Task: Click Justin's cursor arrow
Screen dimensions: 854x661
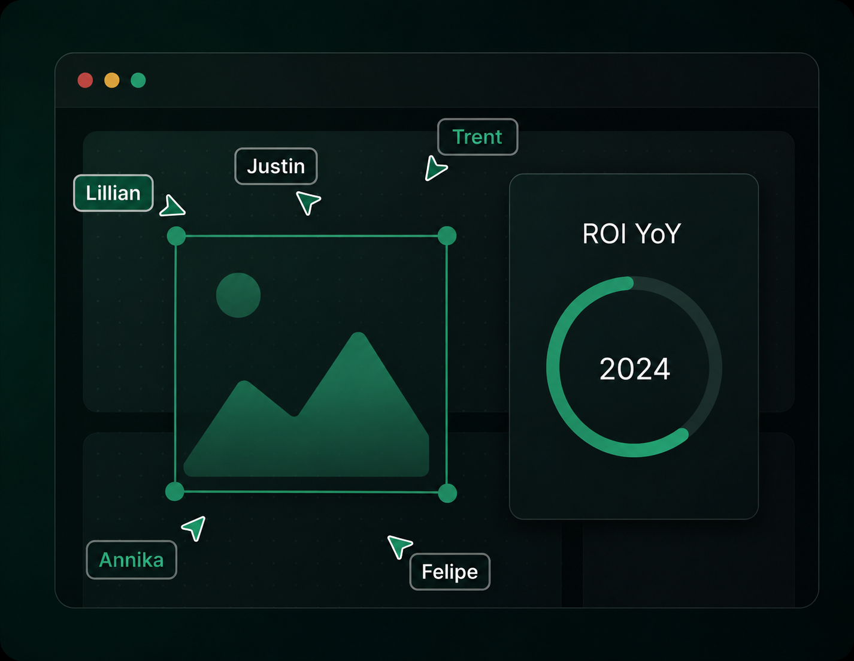Action: [308, 203]
